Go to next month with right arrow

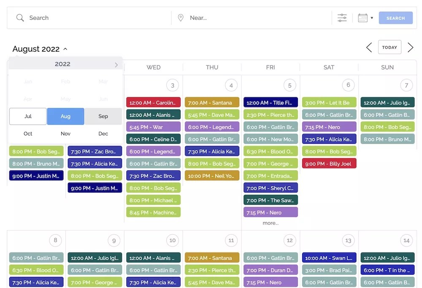pyautogui.click(x=410, y=47)
